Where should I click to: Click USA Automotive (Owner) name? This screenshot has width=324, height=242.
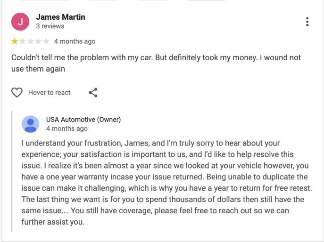coord(83,120)
